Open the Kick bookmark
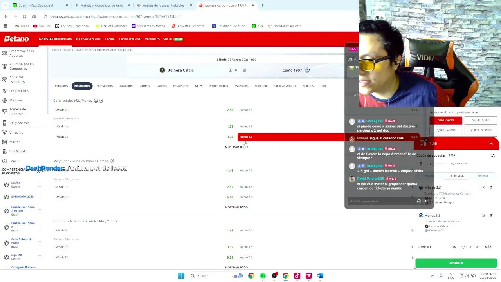This screenshot has width=501, height=282. 258,26
